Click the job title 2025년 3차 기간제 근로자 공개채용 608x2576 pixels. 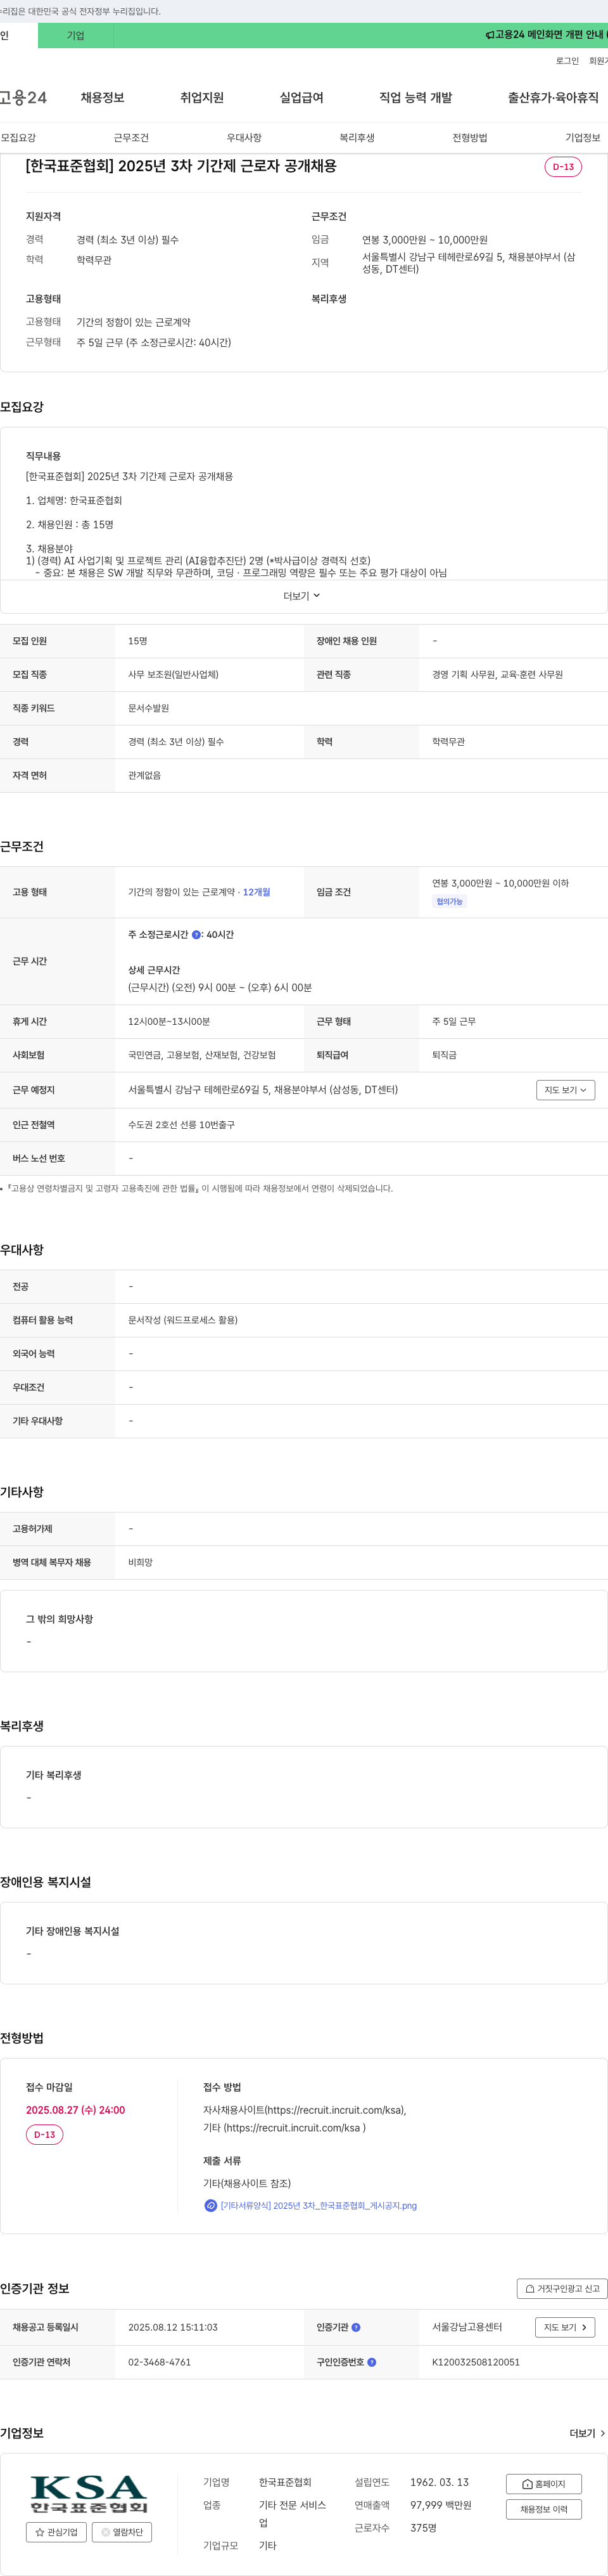point(182,166)
